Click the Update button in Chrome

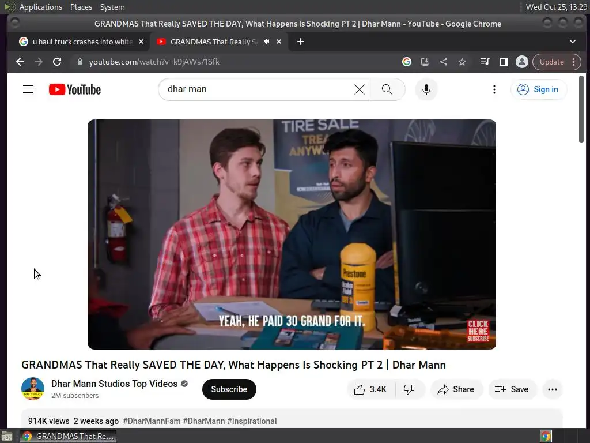[x=551, y=62]
